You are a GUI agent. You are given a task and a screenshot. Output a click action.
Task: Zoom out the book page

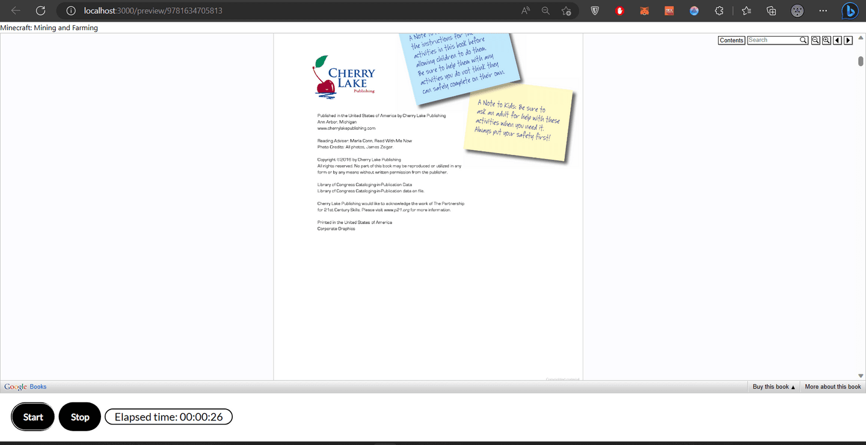click(x=815, y=40)
